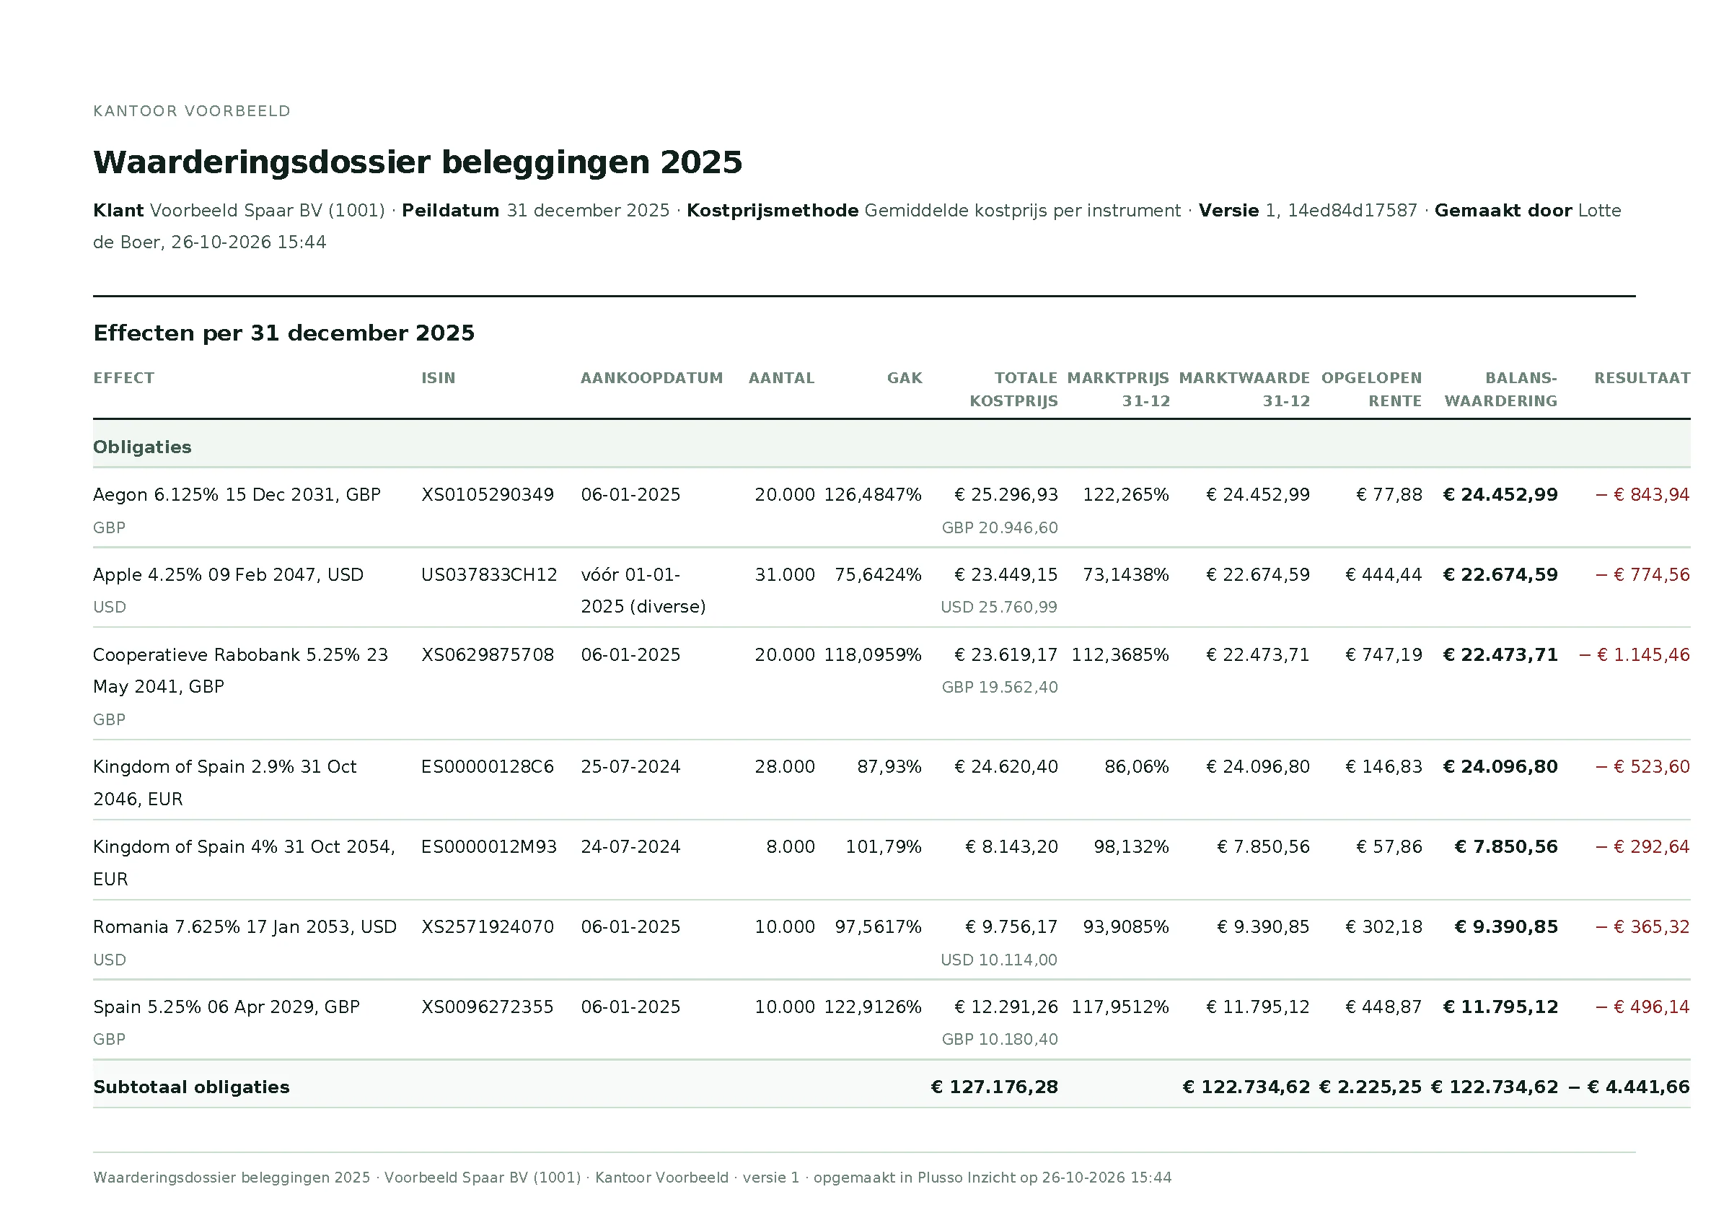Select 'Spain 5.25% 06 Apr 2029, GBP'

[226, 1007]
